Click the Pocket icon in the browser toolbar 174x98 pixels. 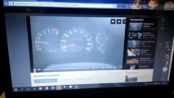136,7
